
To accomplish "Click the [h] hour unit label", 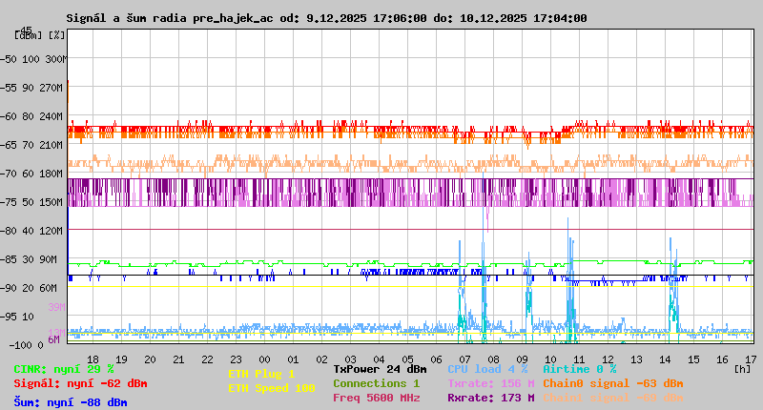I will [742, 368].
